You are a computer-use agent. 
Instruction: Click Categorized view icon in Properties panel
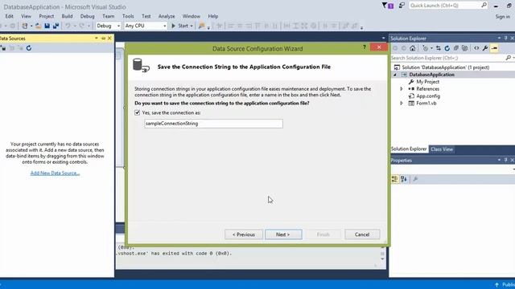395,179
